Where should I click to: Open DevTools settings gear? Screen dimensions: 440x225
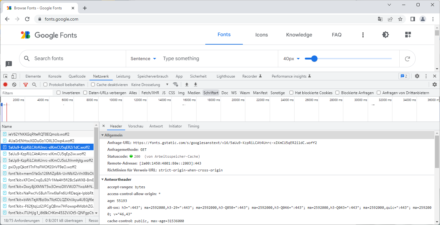click(x=417, y=76)
